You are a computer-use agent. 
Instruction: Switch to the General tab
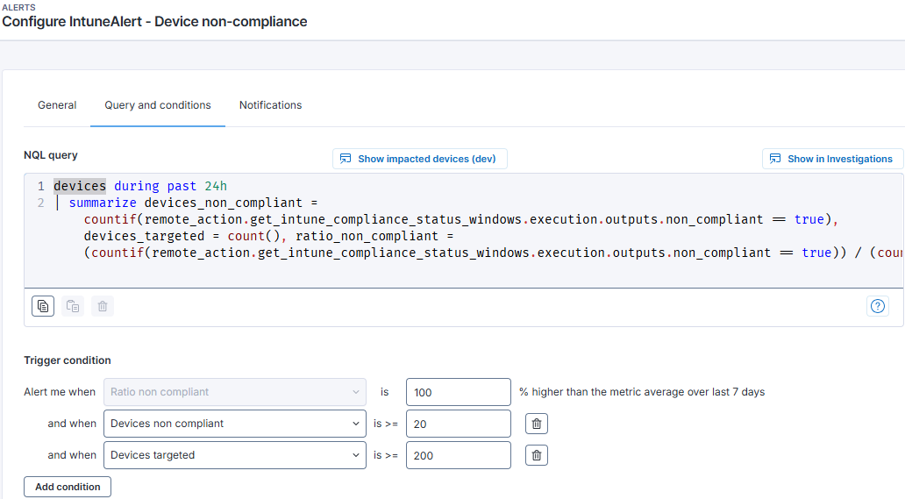(x=57, y=105)
